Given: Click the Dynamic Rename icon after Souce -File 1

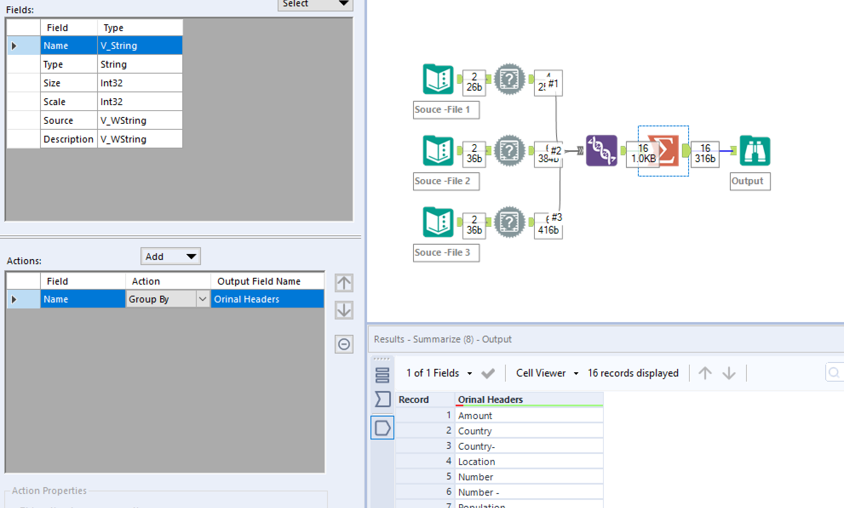Looking at the screenshot, I should [509, 79].
